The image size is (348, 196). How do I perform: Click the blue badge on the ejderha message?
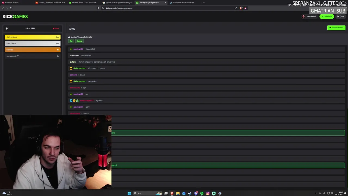pyautogui.click(x=71, y=100)
